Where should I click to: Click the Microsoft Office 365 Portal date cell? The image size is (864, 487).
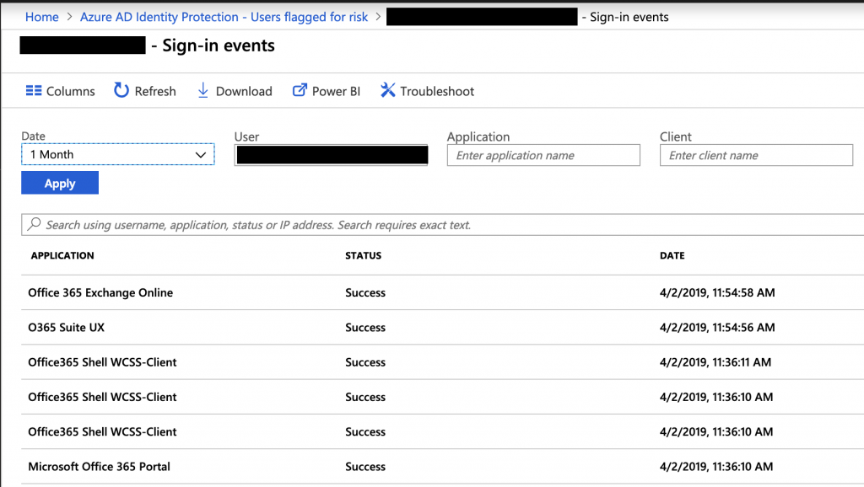click(x=716, y=467)
